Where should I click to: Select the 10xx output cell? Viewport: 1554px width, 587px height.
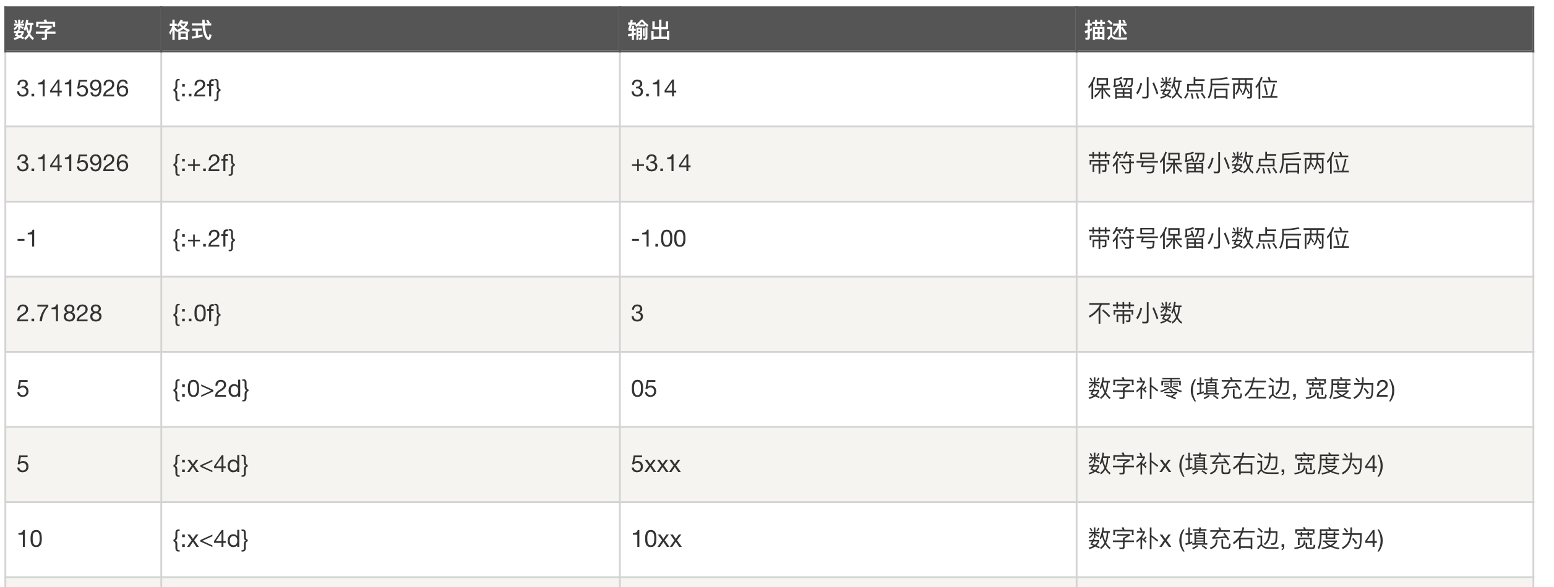[x=656, y=539]
